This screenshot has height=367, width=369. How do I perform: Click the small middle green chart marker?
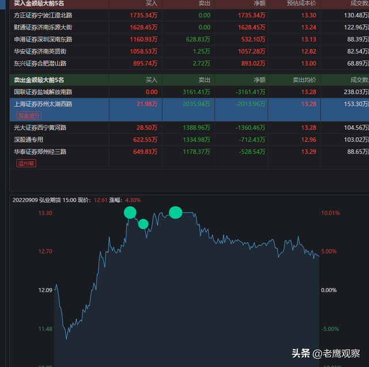coord(144,224)
